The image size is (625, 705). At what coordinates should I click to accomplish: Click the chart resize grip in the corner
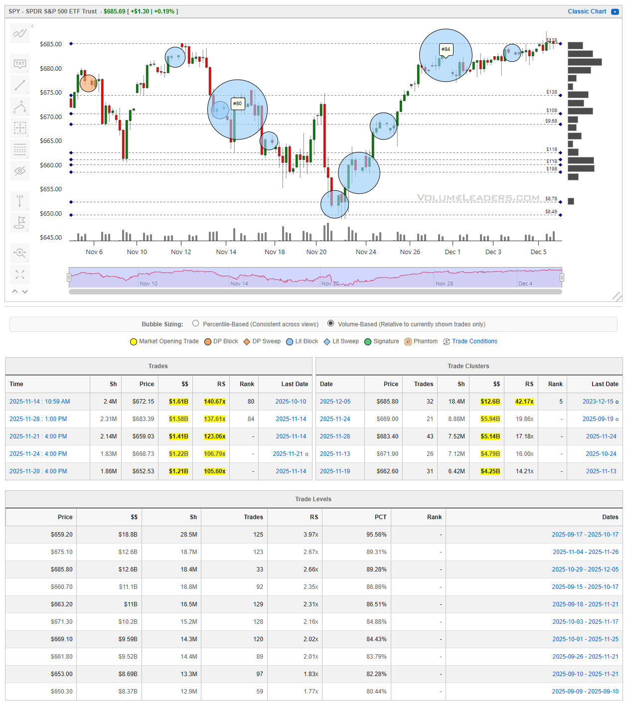[x=617, y=296]
